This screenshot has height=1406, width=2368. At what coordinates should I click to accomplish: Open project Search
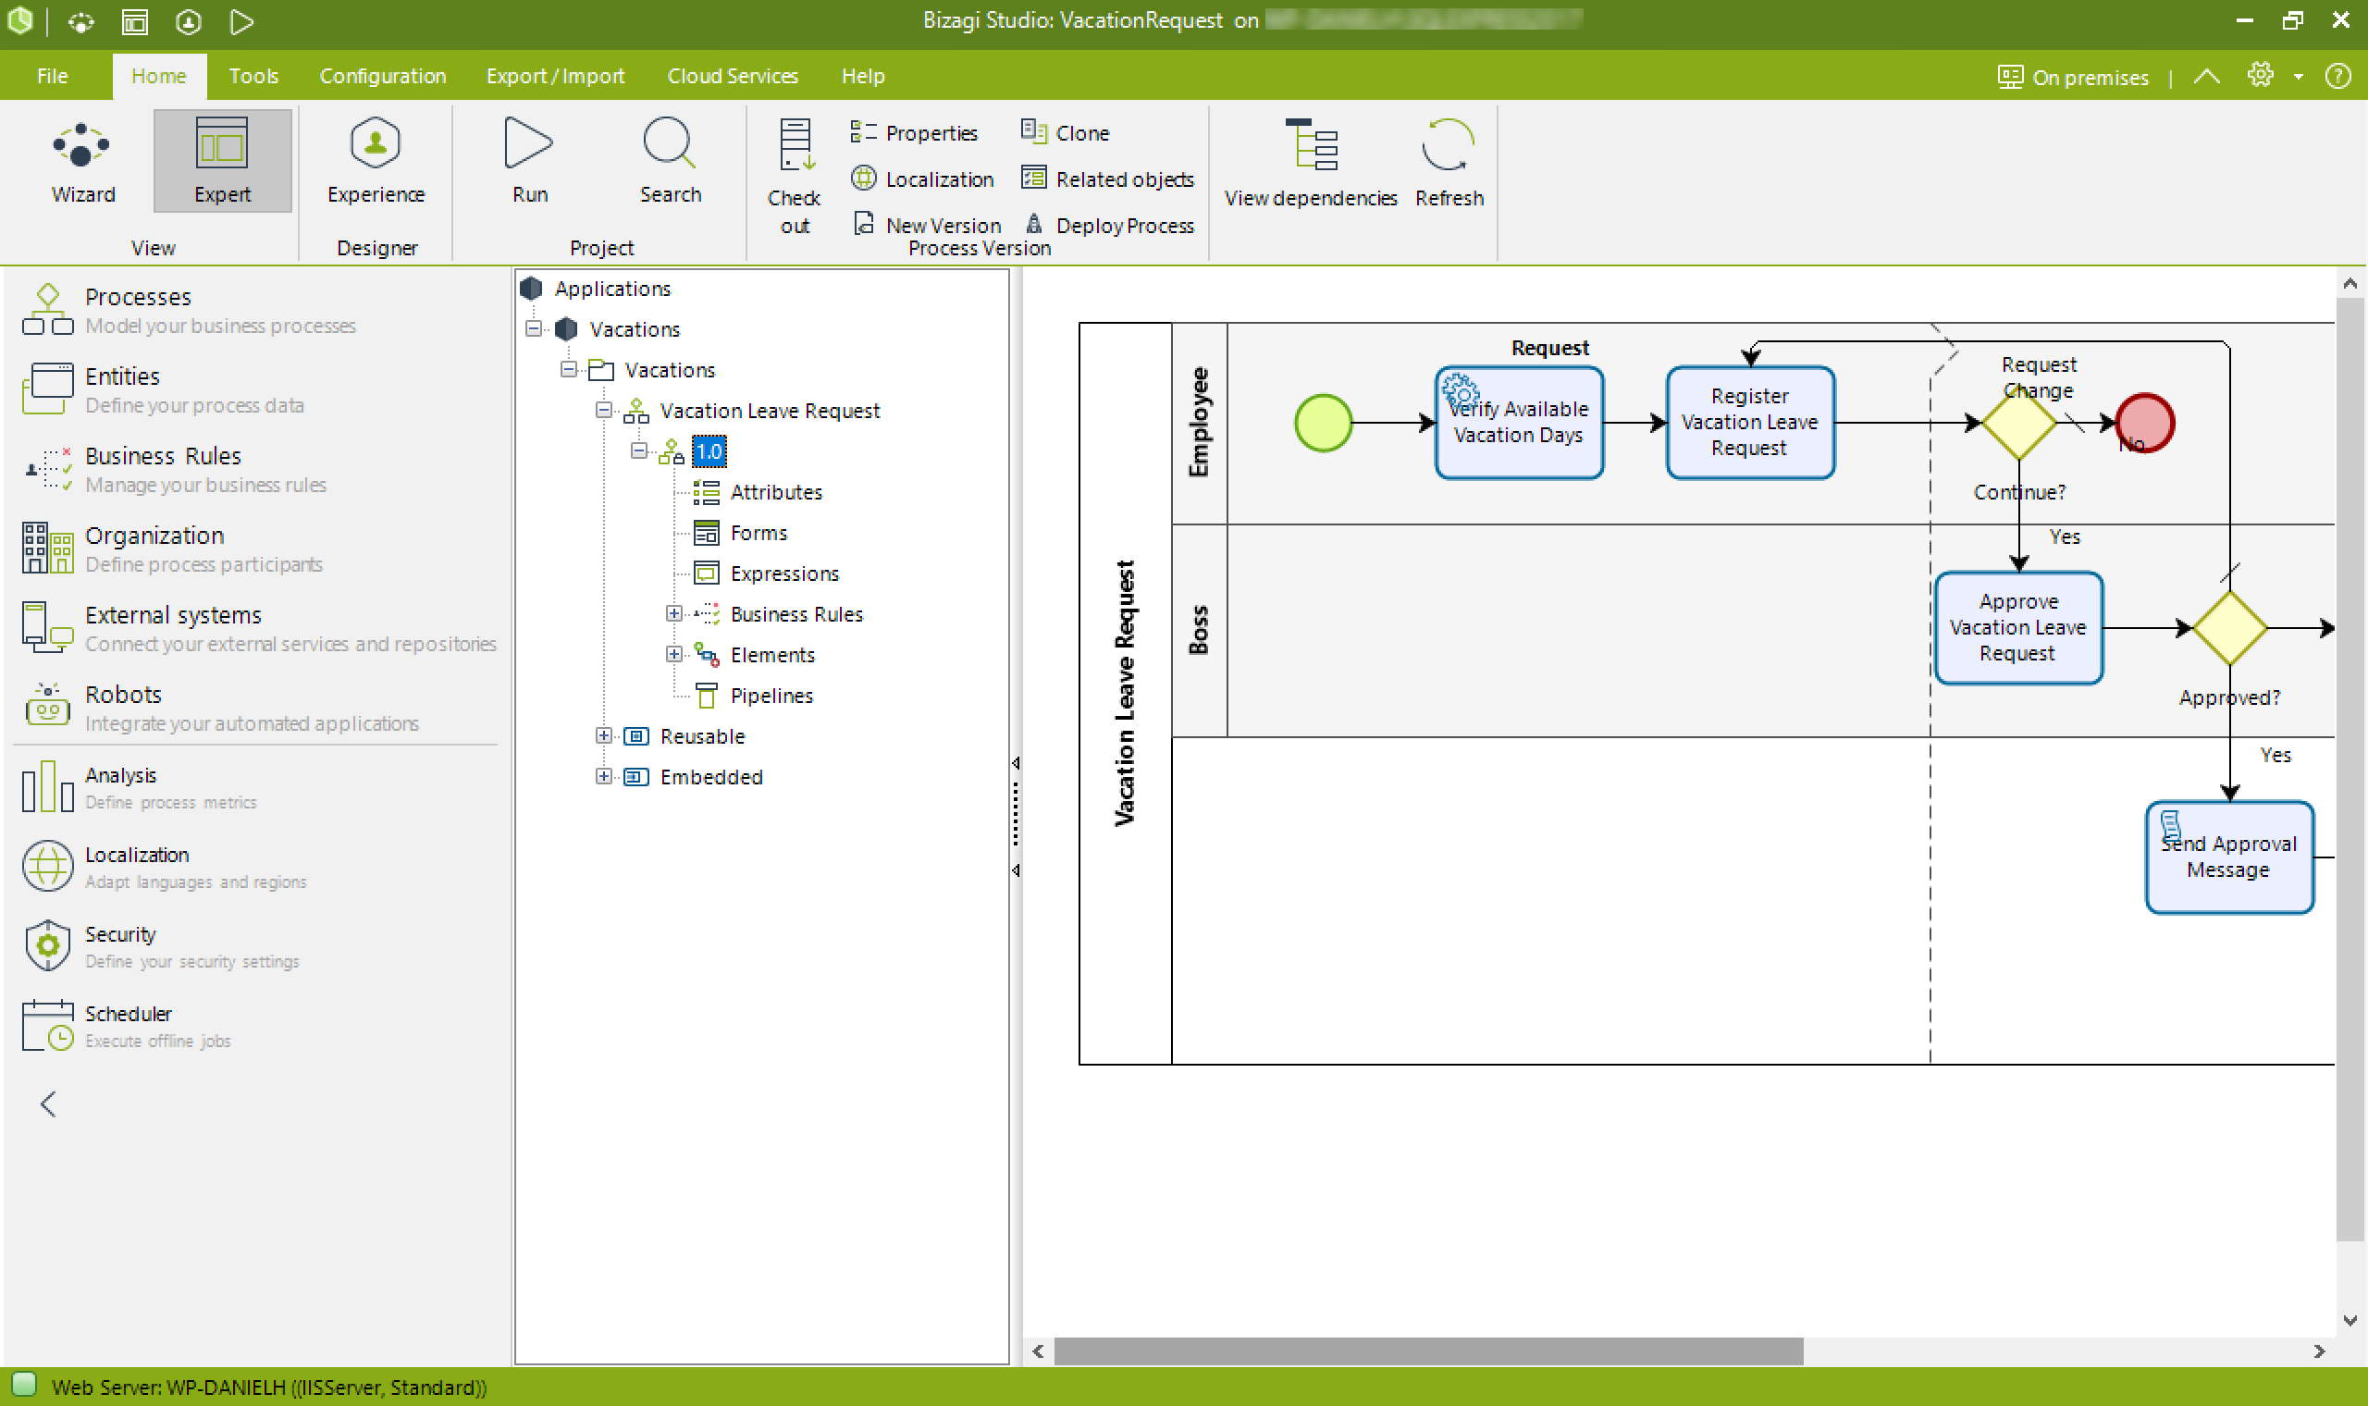(671, 161)
